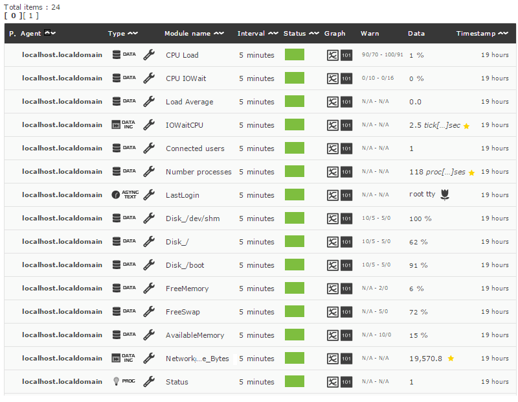Screen dimensions: 518x402
Task: Open localhost.localdomain agent in Load Average row
Action: (62, 102)
